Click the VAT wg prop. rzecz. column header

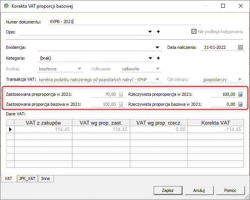(159, 123)
